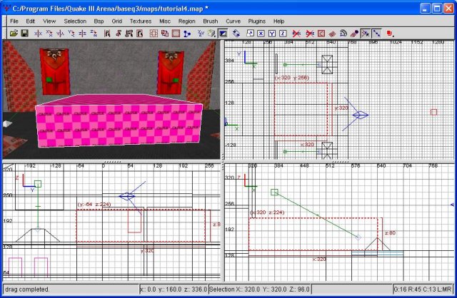
Task: Open the Bsp menu
Action: [x=99, y=21]
